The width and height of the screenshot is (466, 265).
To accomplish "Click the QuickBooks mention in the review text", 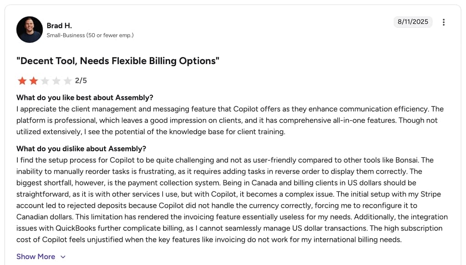I will 76,228.
